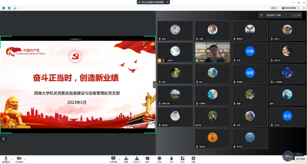
Task: Unmute the microphone (解除静音)
Action: (x=6, y=159)
